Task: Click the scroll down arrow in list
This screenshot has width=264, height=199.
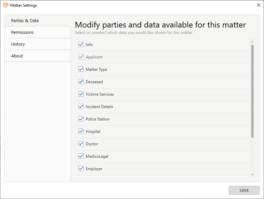Action: [x=252, y=175]
